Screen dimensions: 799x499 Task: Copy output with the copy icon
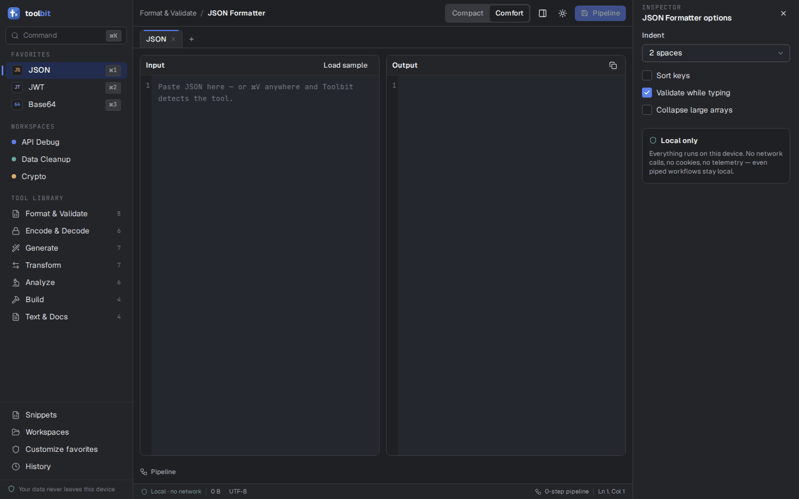coord(613,65)
